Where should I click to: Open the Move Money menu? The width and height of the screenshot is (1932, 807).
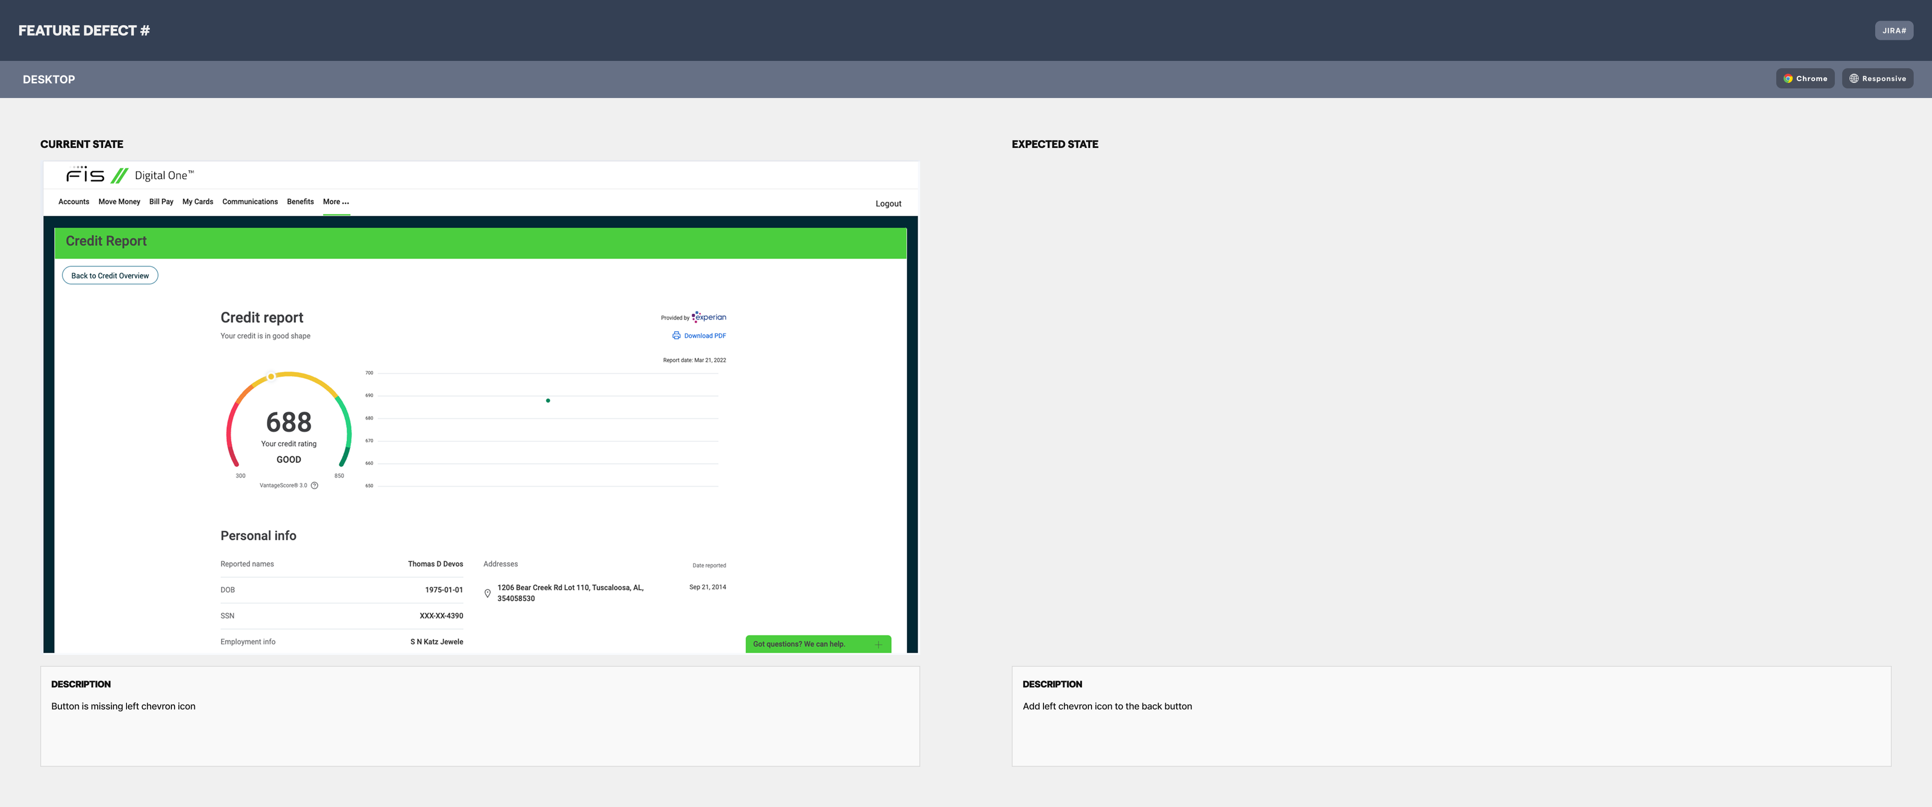(119, 202)
